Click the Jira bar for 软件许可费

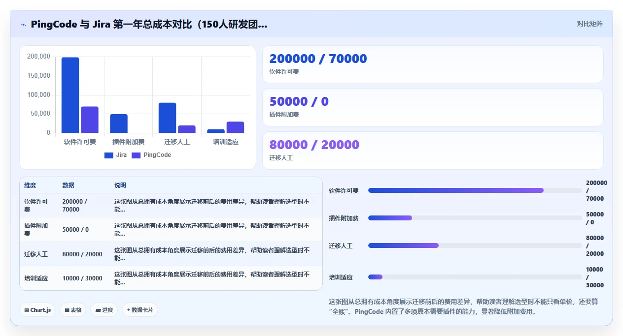70,95
